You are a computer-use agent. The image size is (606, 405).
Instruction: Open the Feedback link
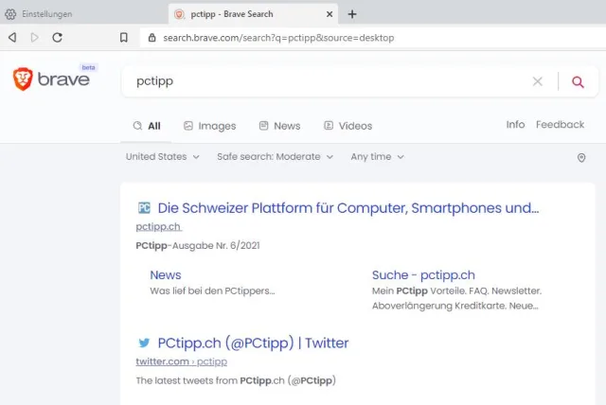click(x=560, y=125)
